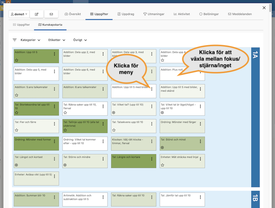Image resolution: width=275 pixels, height=208 pixels.
Task: Open three-dot menu for Addition: Dela upp 5
Action: pyautogui.click(x=54, y=71)
